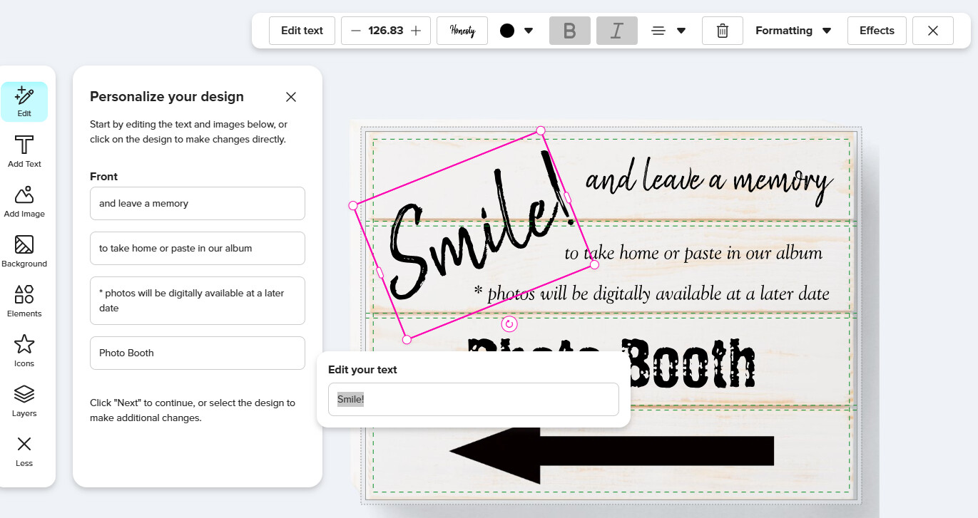
Task: Show the Layers panel
Action: (x=24, y=401)
